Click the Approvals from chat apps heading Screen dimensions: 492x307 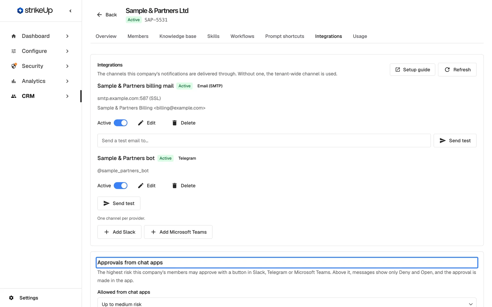pos(130,263)
